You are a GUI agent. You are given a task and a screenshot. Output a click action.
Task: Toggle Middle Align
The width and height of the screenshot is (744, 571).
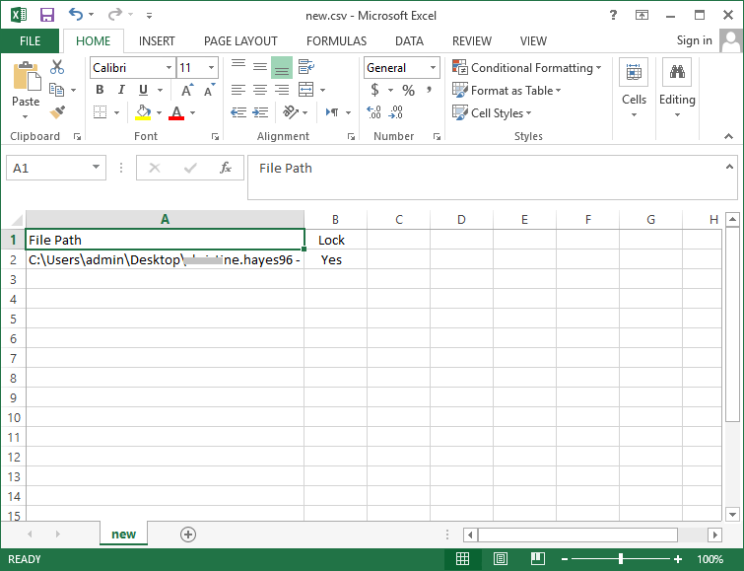click(259, 67)
